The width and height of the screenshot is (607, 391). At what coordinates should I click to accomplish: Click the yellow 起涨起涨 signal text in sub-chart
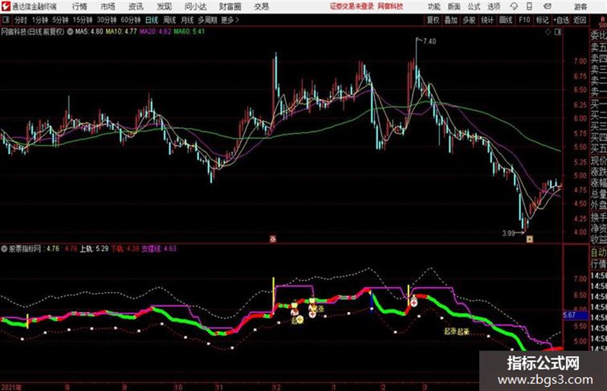457,331
